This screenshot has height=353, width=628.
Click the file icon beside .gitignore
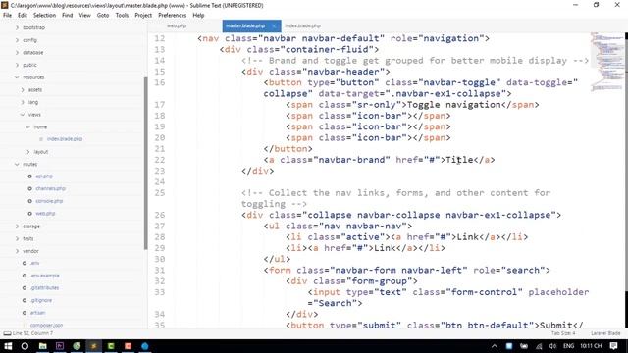tap(25, 300)
